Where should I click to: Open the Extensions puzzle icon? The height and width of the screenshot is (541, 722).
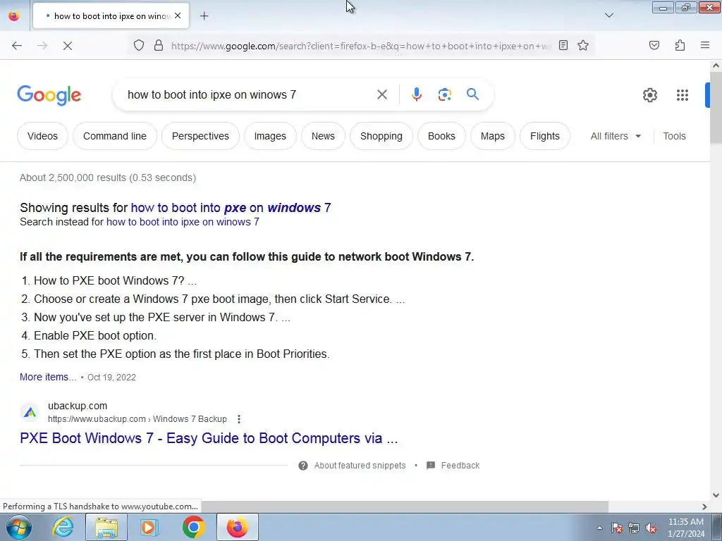[x=680, y=45]
